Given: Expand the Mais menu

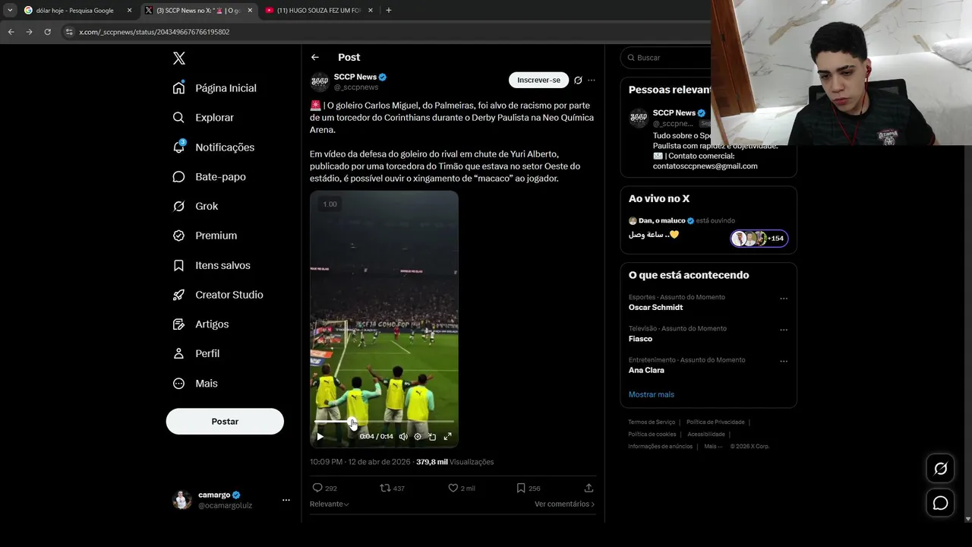Looking at the screenshot, I should [196, 384].
